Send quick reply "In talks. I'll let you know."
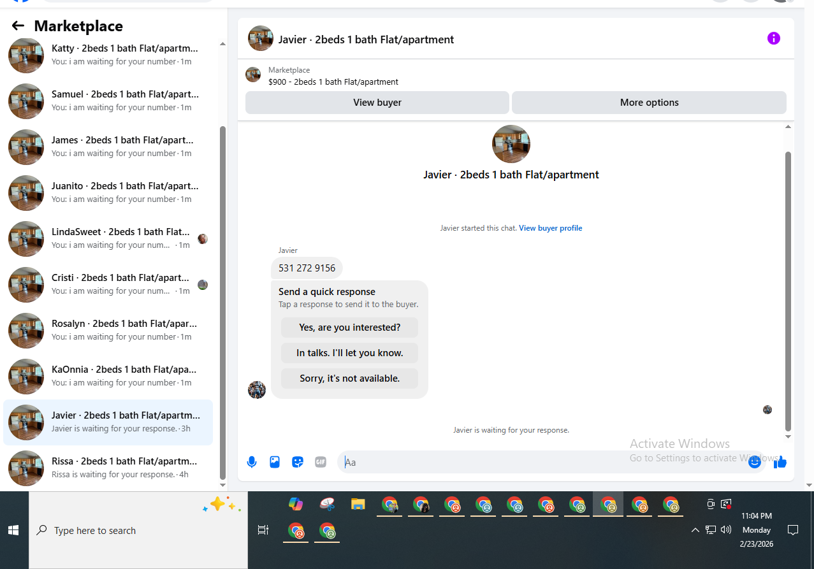This screenshot has width=814, height=569. point(349,353)
